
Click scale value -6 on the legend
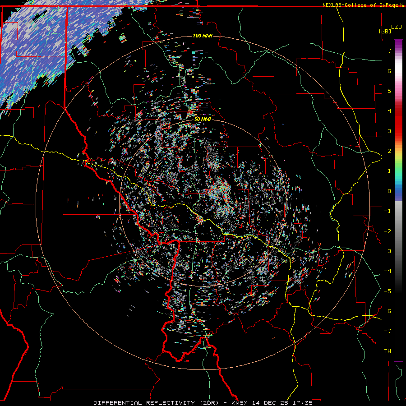388,311
